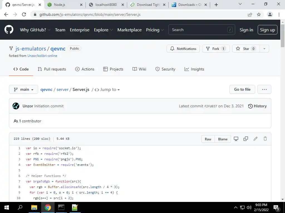
Task: Go forward to next page
Action: (x=15, y=14)
